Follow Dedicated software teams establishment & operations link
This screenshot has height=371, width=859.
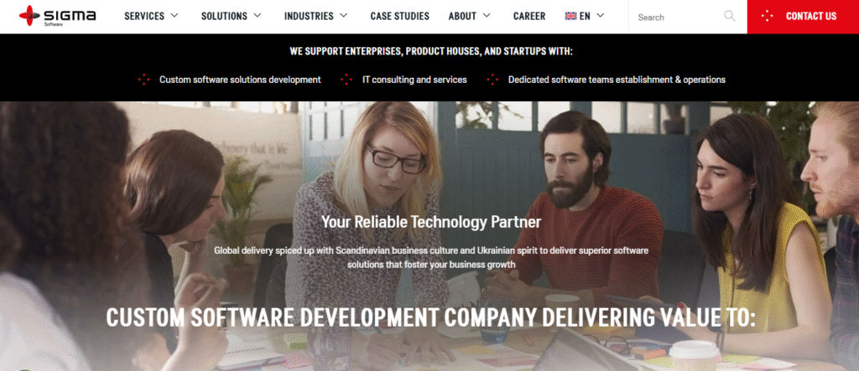617,80
